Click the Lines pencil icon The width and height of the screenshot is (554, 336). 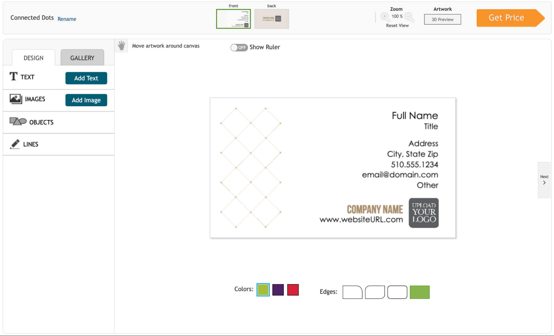coord(15,144)
